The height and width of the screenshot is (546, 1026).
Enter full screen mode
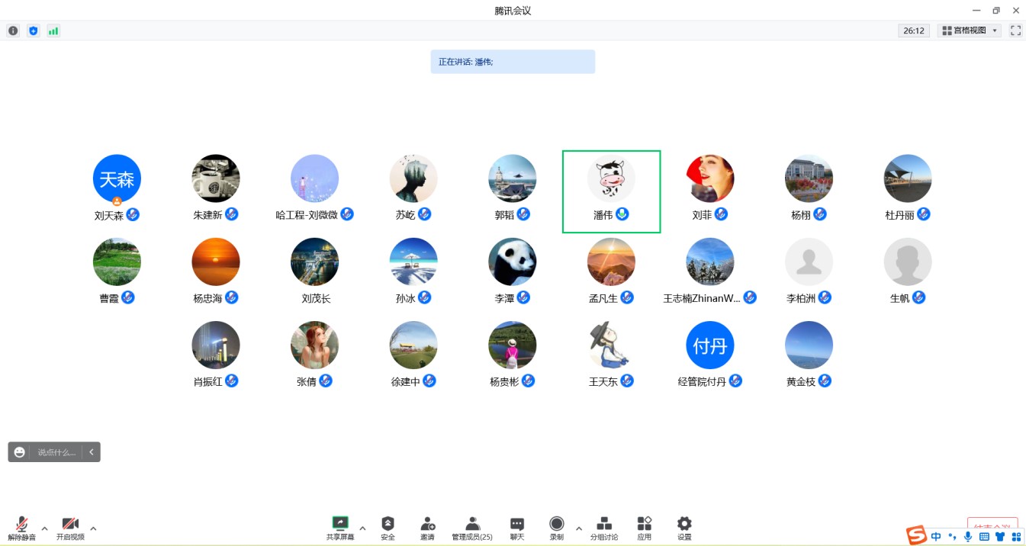pos(1015,31)
